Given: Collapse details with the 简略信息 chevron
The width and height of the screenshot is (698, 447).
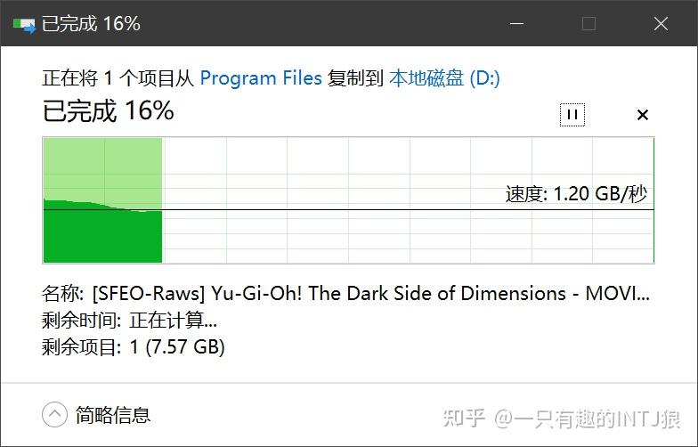Looking at the screenshot, I should (x=54, y=414).
